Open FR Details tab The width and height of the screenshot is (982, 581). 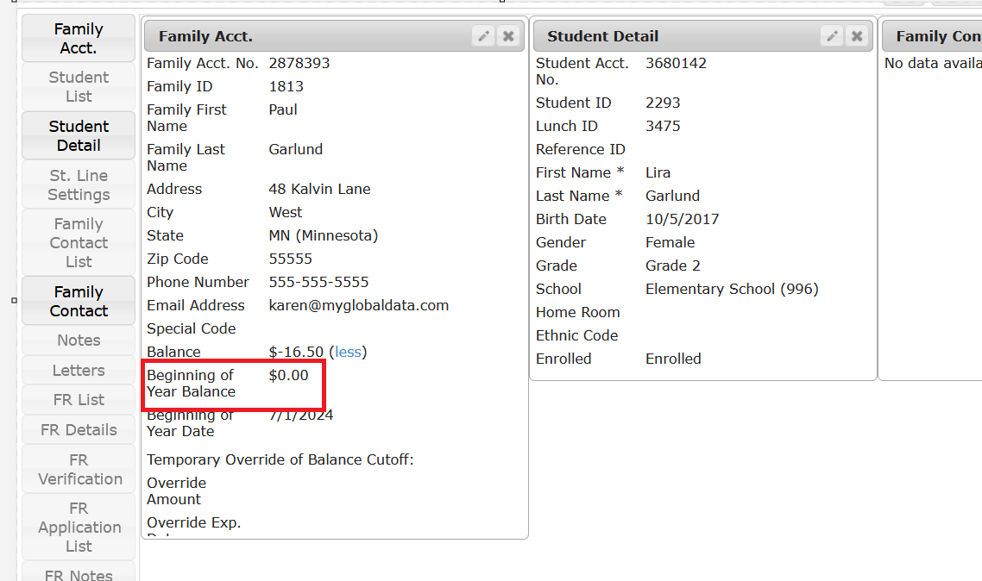coord(79,430)
